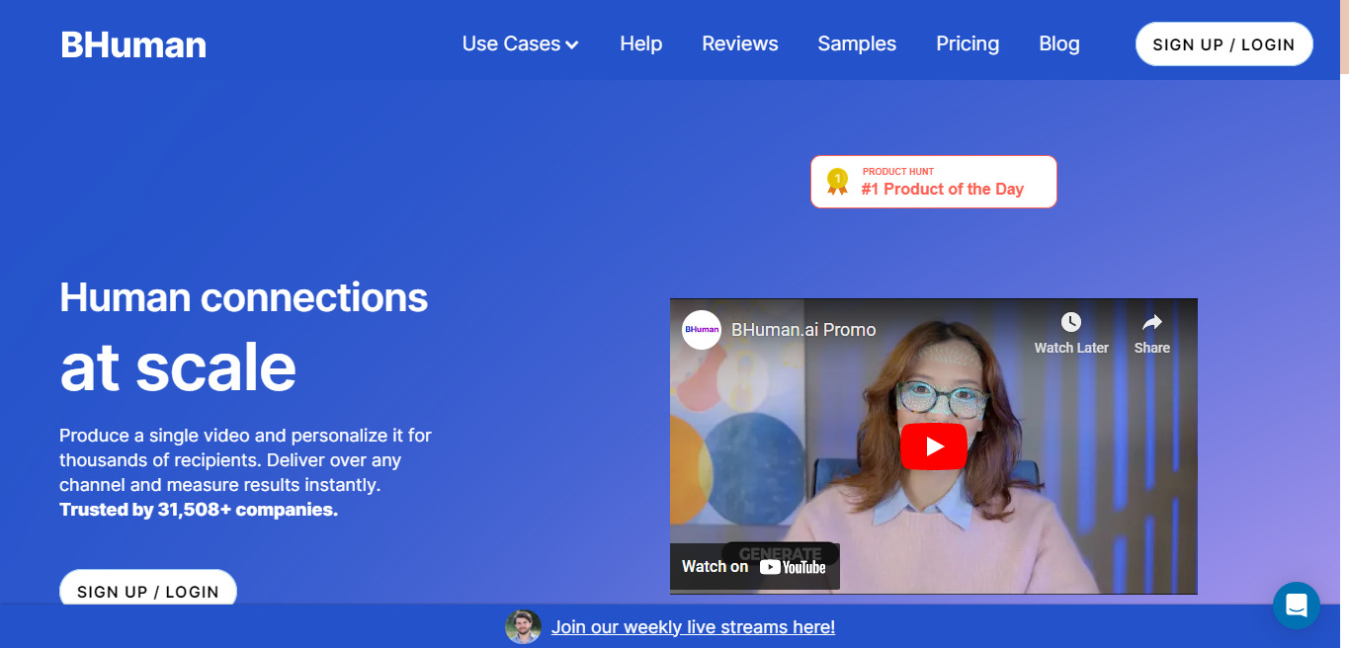Image resolution: width=1349 pixels, height=648 pixels.
Task: Click 'Trusted by 31,508+ companies.' text
Action: coord(199,510)
